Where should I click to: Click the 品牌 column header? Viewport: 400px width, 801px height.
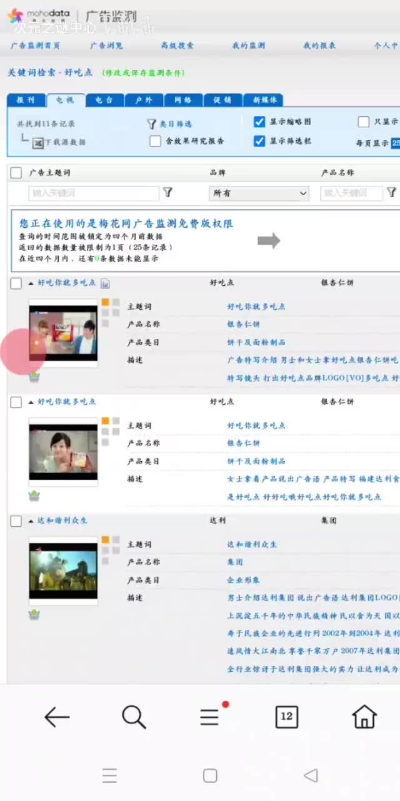[217, 173]
